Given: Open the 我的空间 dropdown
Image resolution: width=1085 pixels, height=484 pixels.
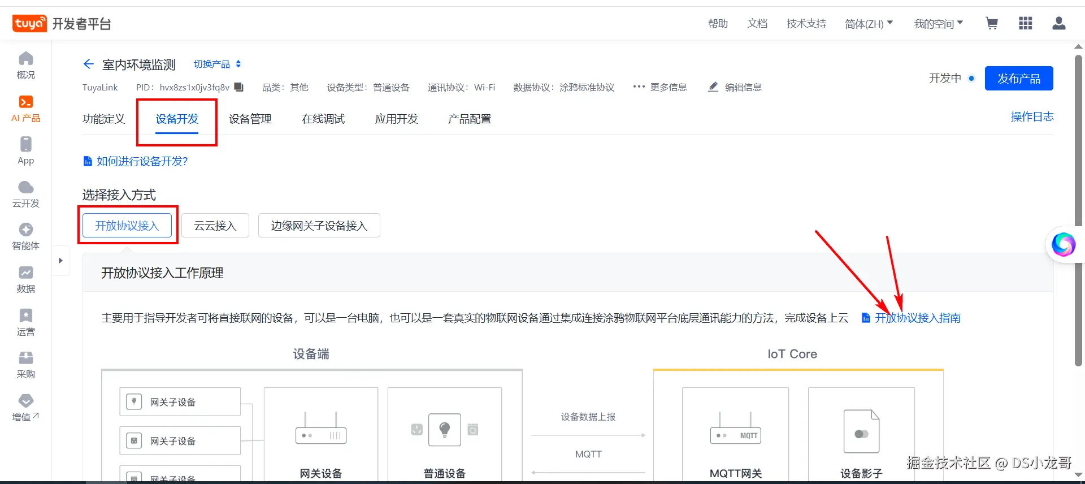Looking at the screenshot, I should [x=939, y=24].
